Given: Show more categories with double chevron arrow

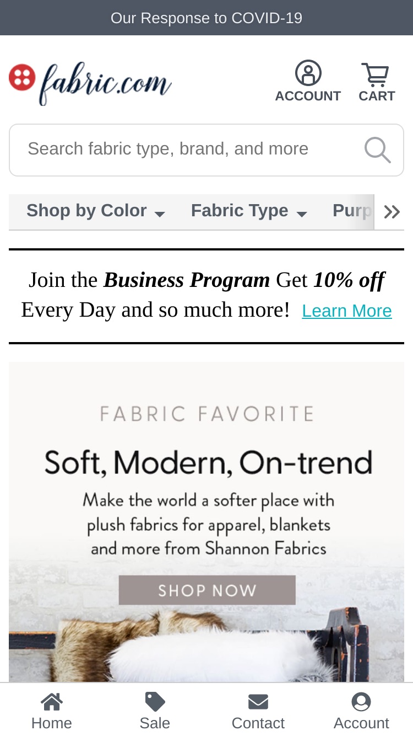Looking at the screenshot, I should [x=392, y=212].
